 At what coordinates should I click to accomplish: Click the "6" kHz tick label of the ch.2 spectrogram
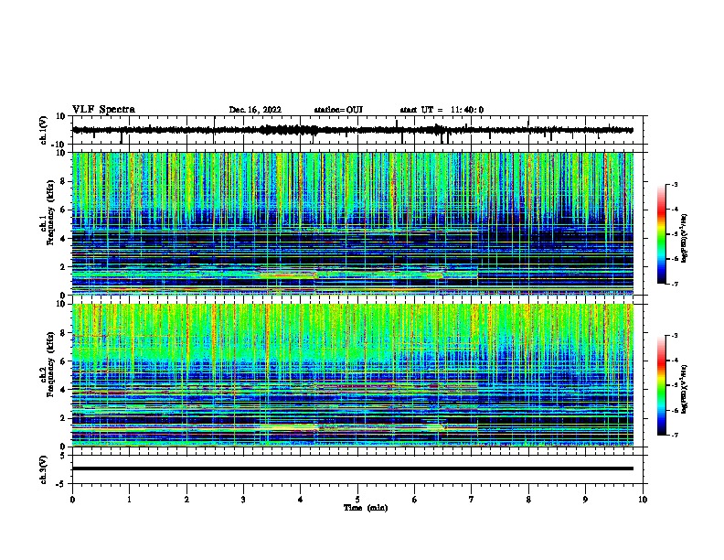63,361
